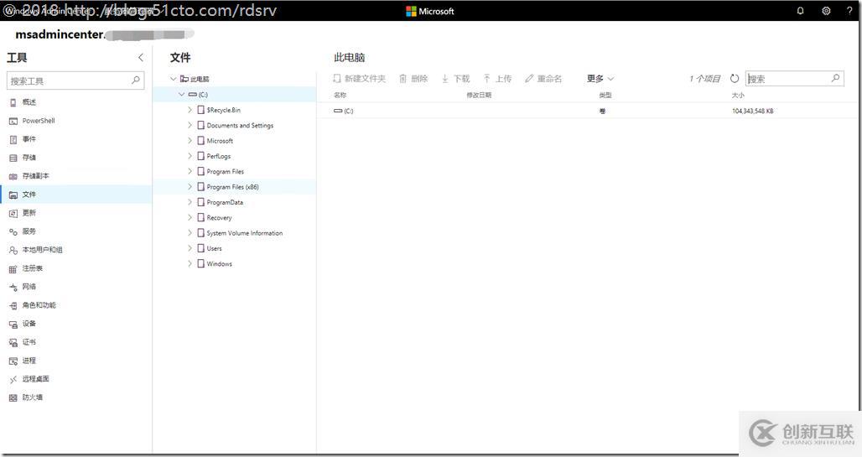
Task: Click the Services (服务) gears icon
Action: (x=13, y=231)
